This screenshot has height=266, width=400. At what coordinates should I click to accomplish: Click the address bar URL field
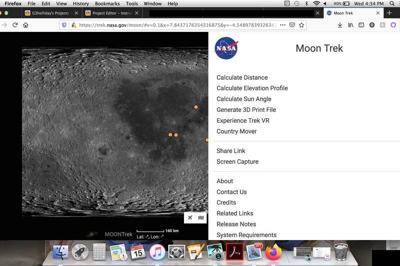(177, 25)
